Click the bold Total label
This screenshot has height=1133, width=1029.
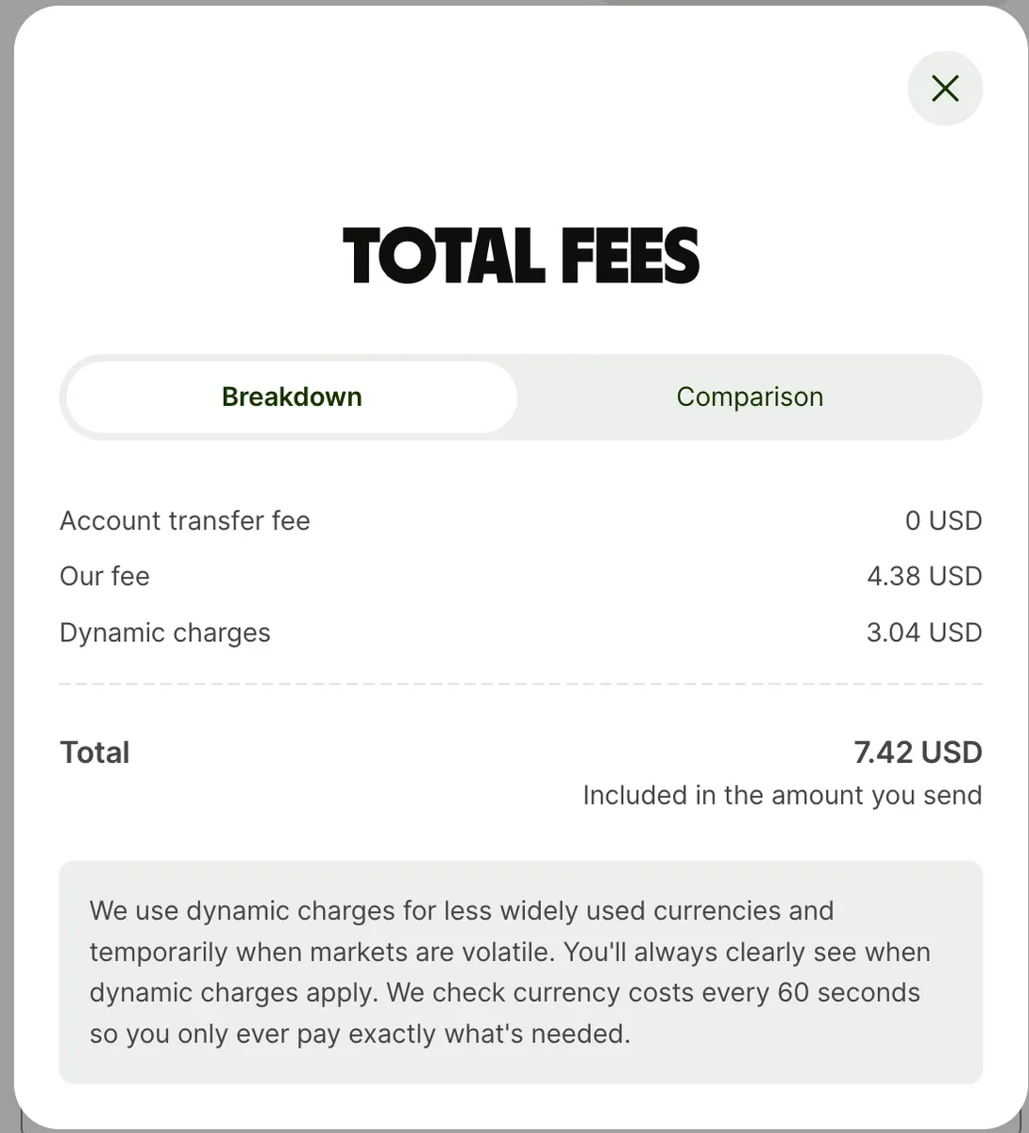[x=94, y=753]
